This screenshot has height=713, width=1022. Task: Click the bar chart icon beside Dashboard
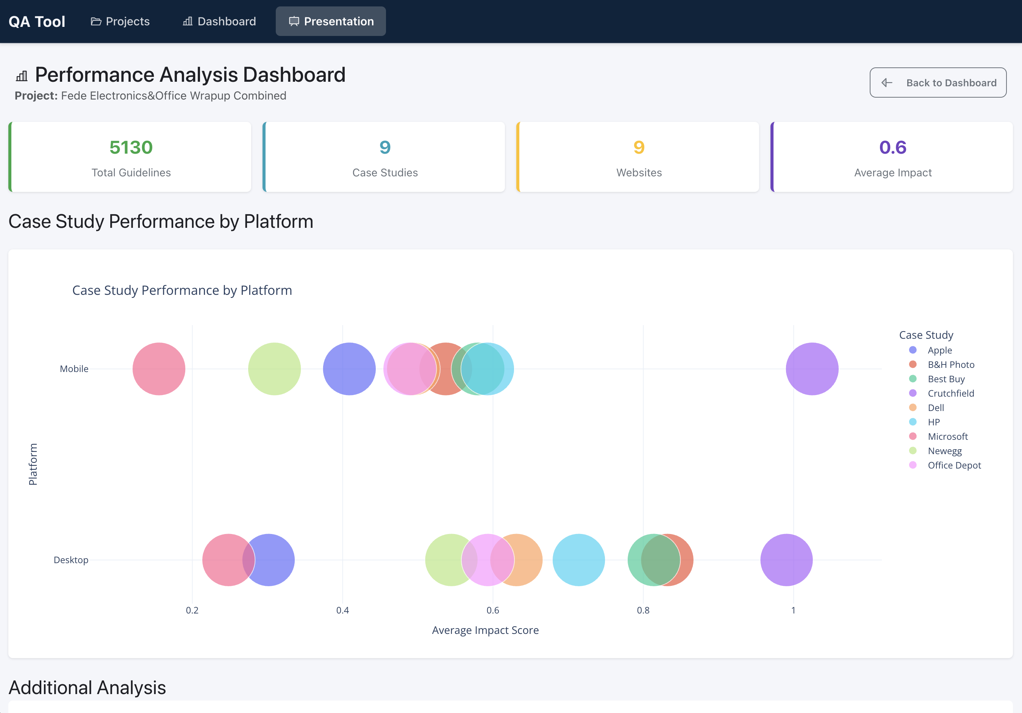click(x=188, y=21)
